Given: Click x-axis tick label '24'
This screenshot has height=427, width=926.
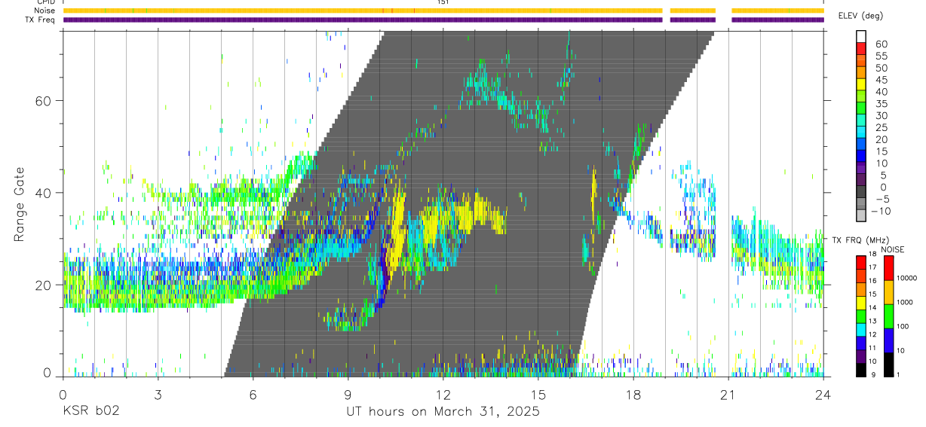Looking at the screenshot, I should coord(823,394).
